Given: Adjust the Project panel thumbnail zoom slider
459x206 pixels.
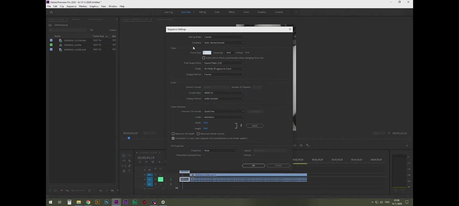Looking at the screenshot, I should [78, 191].
